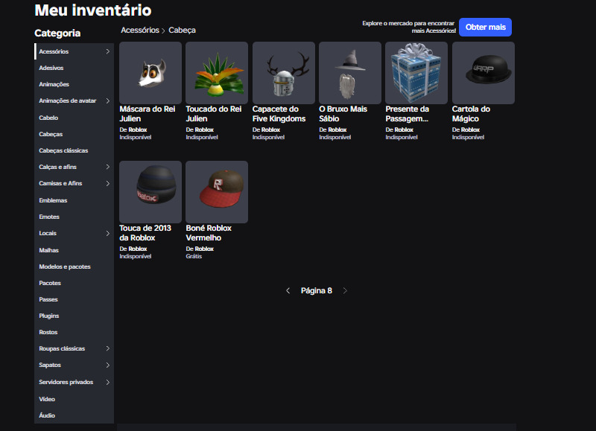Viewport: 596px width, 431px height.
Task: Click Roblox creator under Máscara do Rei Julien
Action: (138, 130)
